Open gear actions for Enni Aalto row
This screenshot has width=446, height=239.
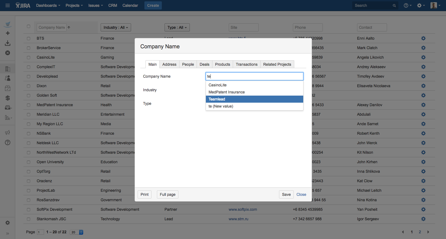[x=423, y=38]
